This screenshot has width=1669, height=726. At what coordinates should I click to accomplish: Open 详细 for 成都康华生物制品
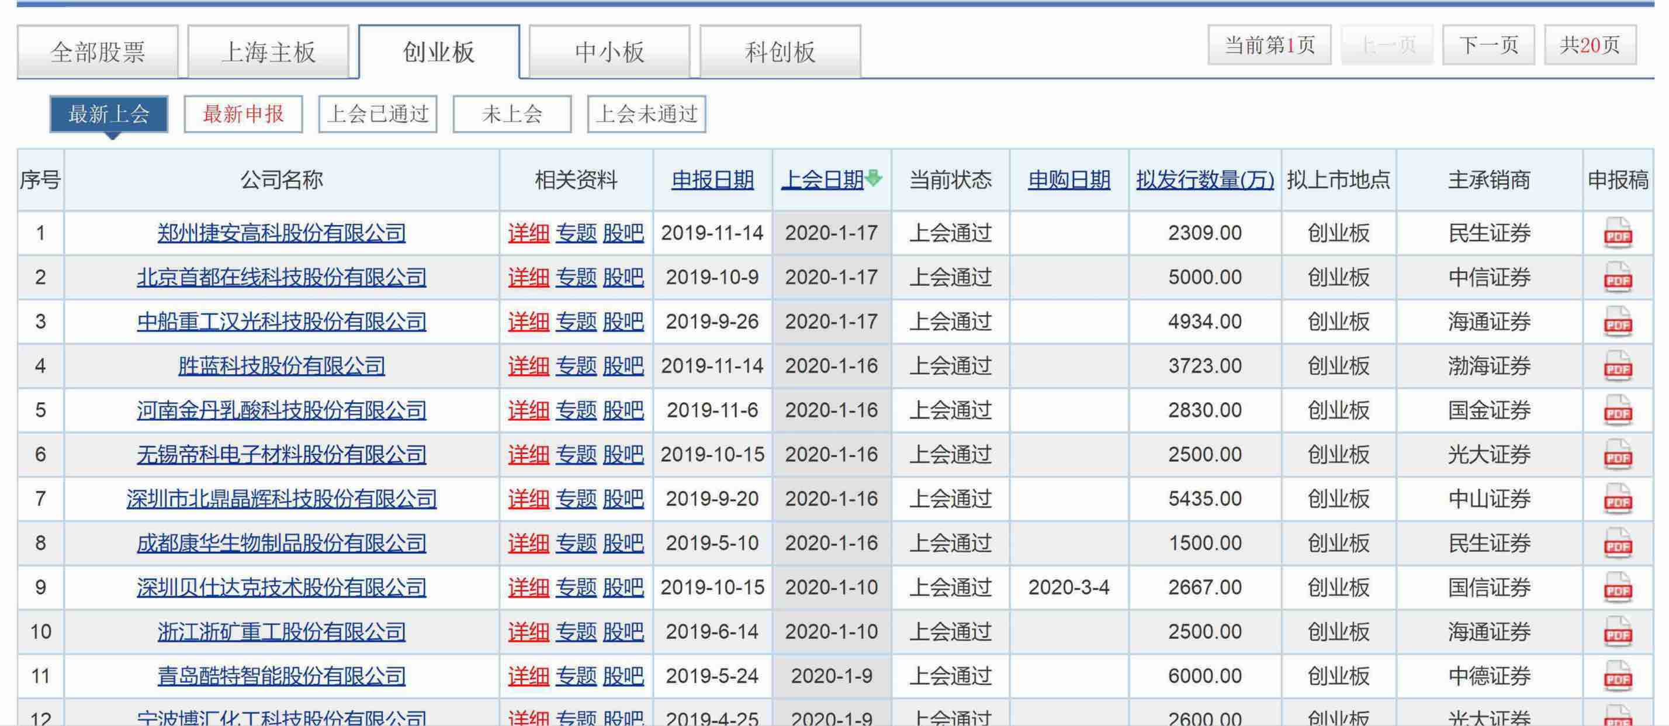[x=528, y=543]
